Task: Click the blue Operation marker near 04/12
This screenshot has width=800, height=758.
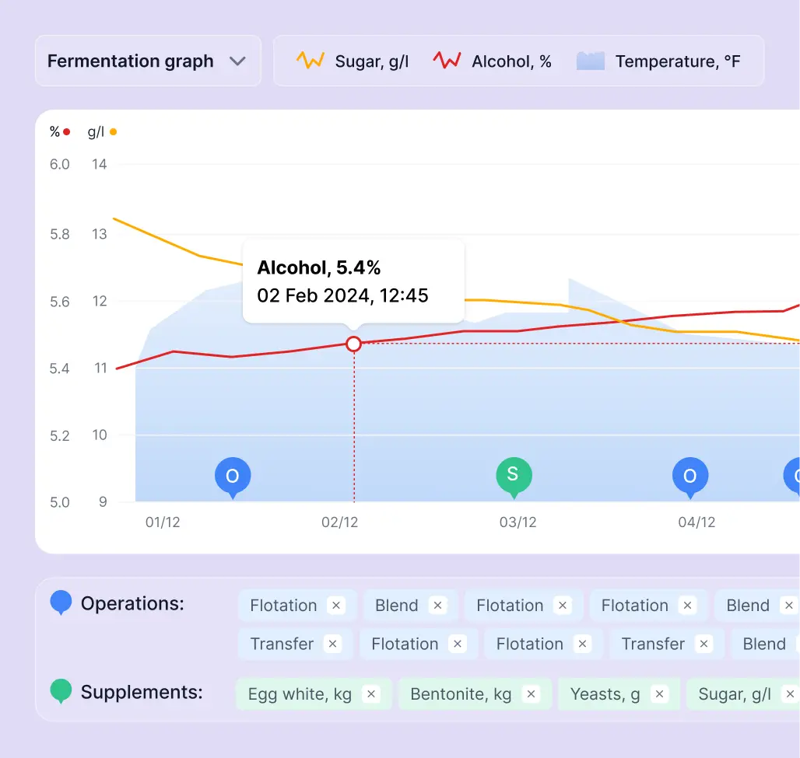Action: click(x=689, y=476)
